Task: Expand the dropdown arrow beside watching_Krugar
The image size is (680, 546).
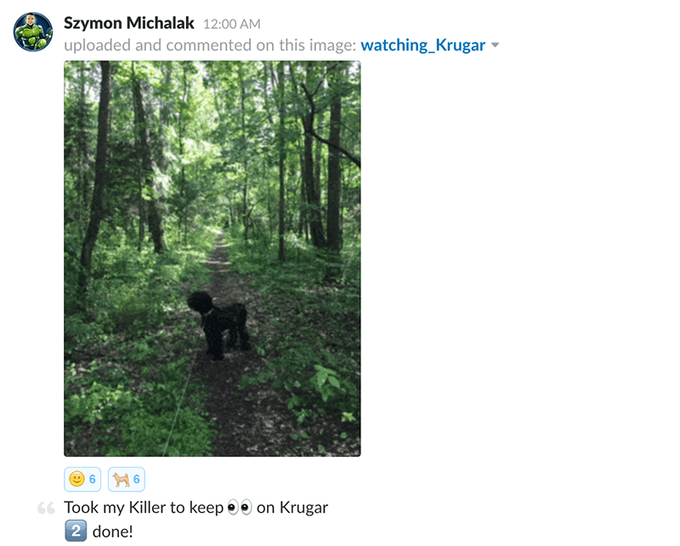Action: (496, 45)
